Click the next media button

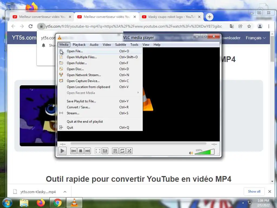coord(88,151)
